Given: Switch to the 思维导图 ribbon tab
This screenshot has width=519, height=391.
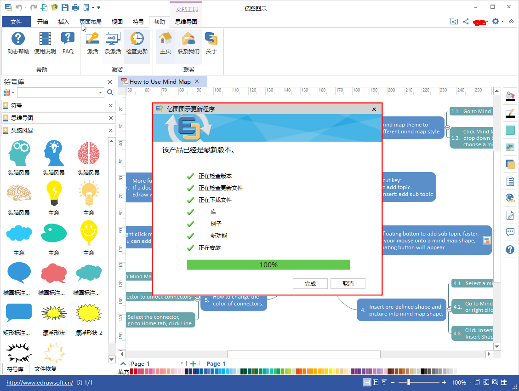Looking at the screenshot, I should click(x=186, y=22).
